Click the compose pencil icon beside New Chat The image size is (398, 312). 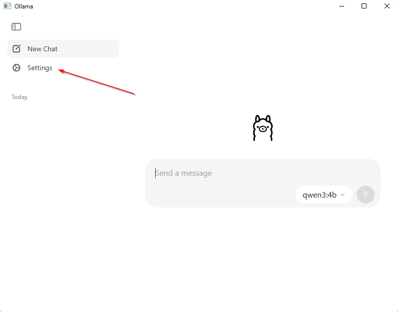(x=17, y=49)
